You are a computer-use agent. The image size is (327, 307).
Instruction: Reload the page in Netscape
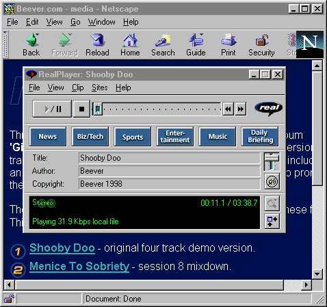click(x=97, y=45)
